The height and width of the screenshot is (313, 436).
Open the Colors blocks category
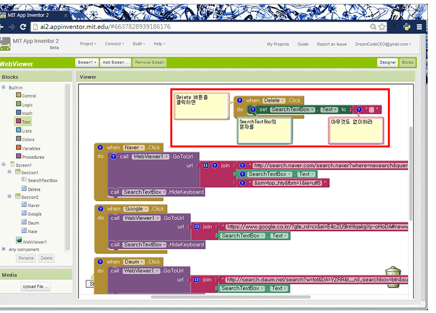(25, 139)
